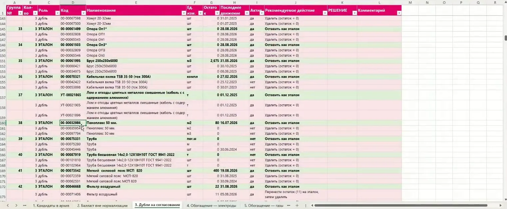Select column M by its header letter
Image resolution: width=507 pixels, height=209 pixels.
click(x=410, y=3)
